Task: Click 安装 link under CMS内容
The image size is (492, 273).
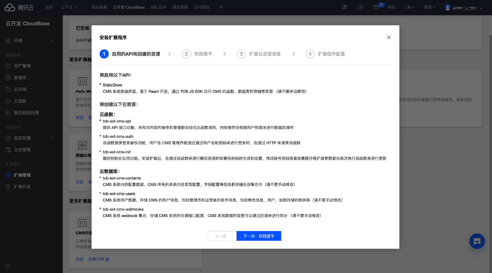Action: [80, 259]
